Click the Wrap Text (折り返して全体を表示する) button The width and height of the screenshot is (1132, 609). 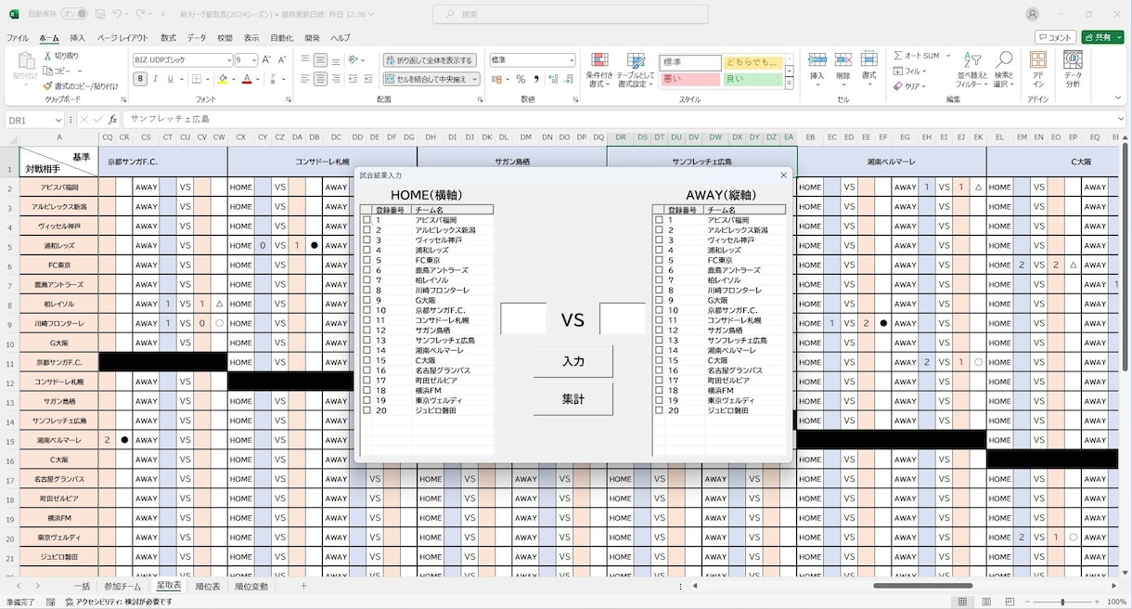pos(431,59)
